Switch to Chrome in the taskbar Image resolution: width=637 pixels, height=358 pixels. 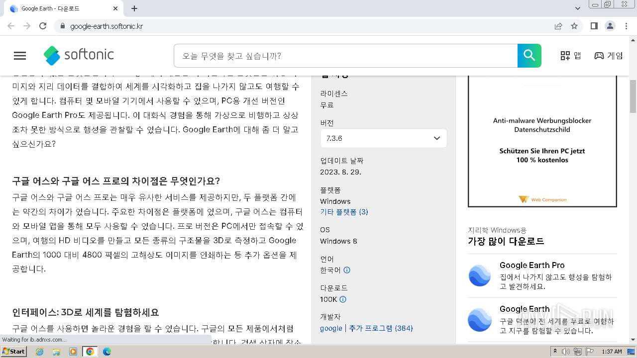tap(90, 352)
